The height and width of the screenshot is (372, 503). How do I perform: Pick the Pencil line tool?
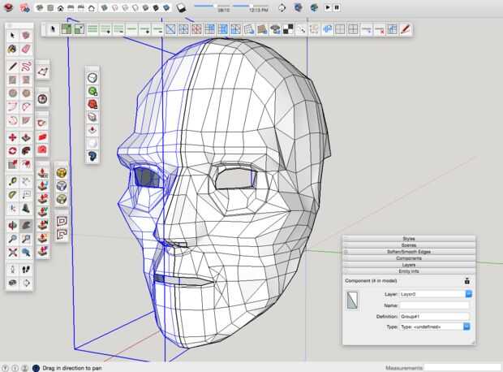12,65
